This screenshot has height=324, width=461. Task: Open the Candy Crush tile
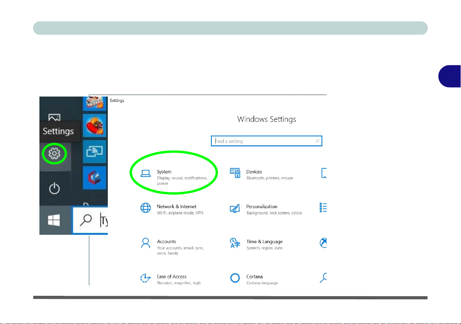click(x=94, y=126)
